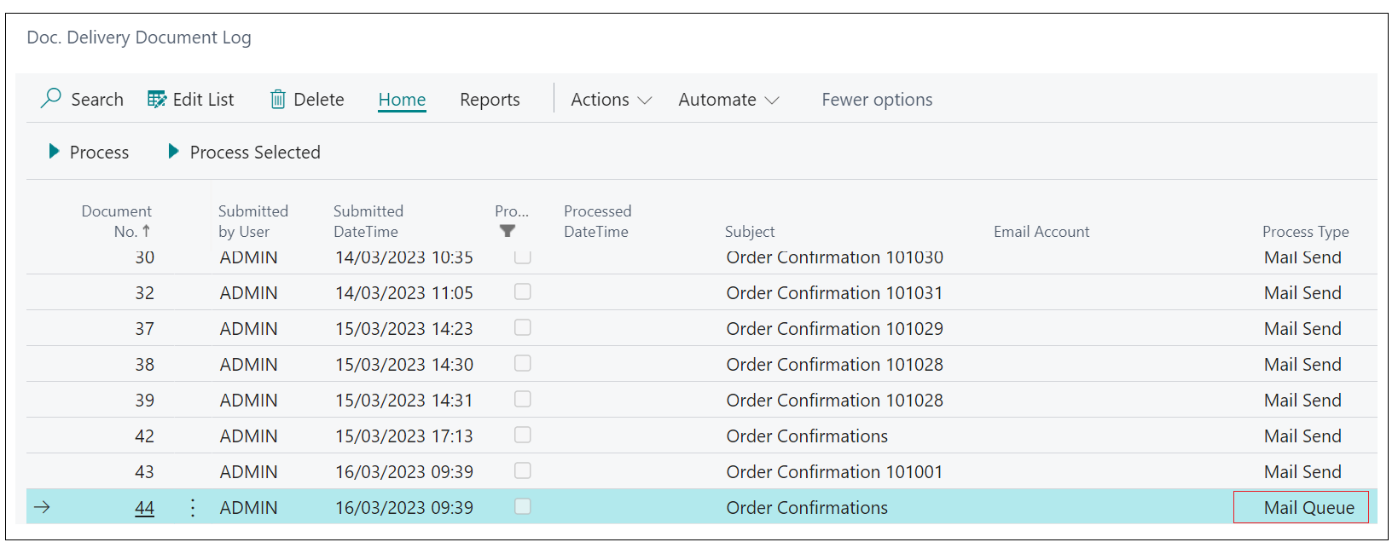Click Order Confirmation 101028 in row 39
Image resolution: width=1398 pixels, height=548 pixels.
[x=834, y=401]
